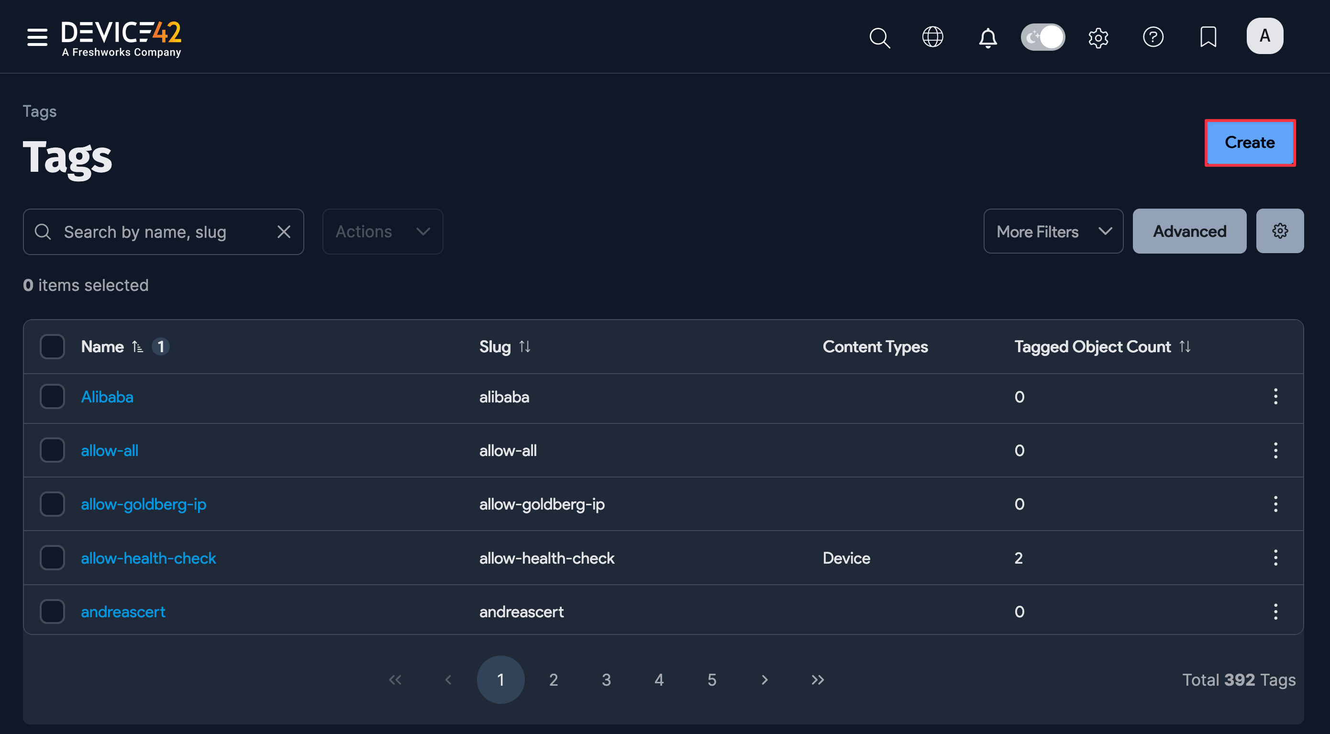Image resolution: width=1330 pixels, height=734 pixels.
Task: Open the global search icon
Action: 880,37
